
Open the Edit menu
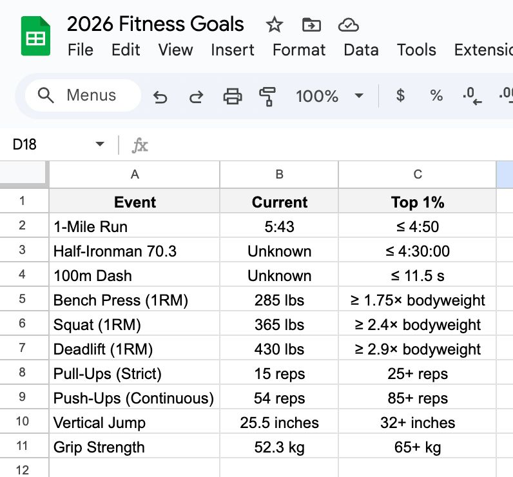126,50
